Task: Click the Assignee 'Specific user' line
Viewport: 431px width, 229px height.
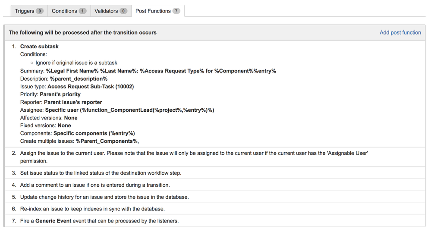Action: [117, 110]
